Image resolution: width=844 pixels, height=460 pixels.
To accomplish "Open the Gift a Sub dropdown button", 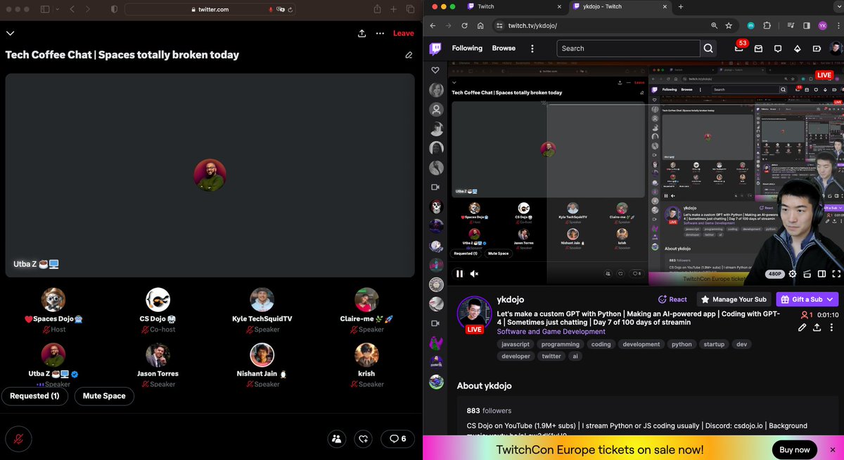I will (807, 299).
